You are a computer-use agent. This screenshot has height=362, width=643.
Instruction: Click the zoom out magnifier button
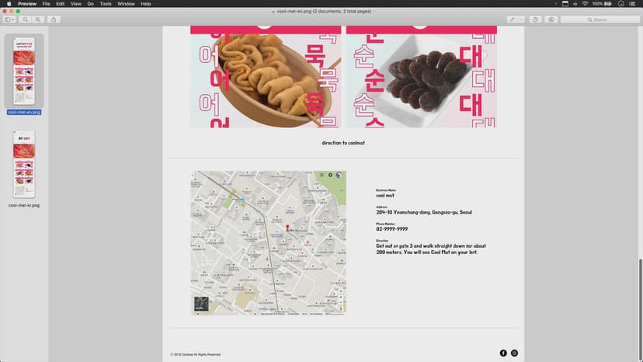tap(26, 19)
